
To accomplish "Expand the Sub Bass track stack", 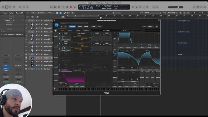I will pyautogui.click(x=29, y=69).
